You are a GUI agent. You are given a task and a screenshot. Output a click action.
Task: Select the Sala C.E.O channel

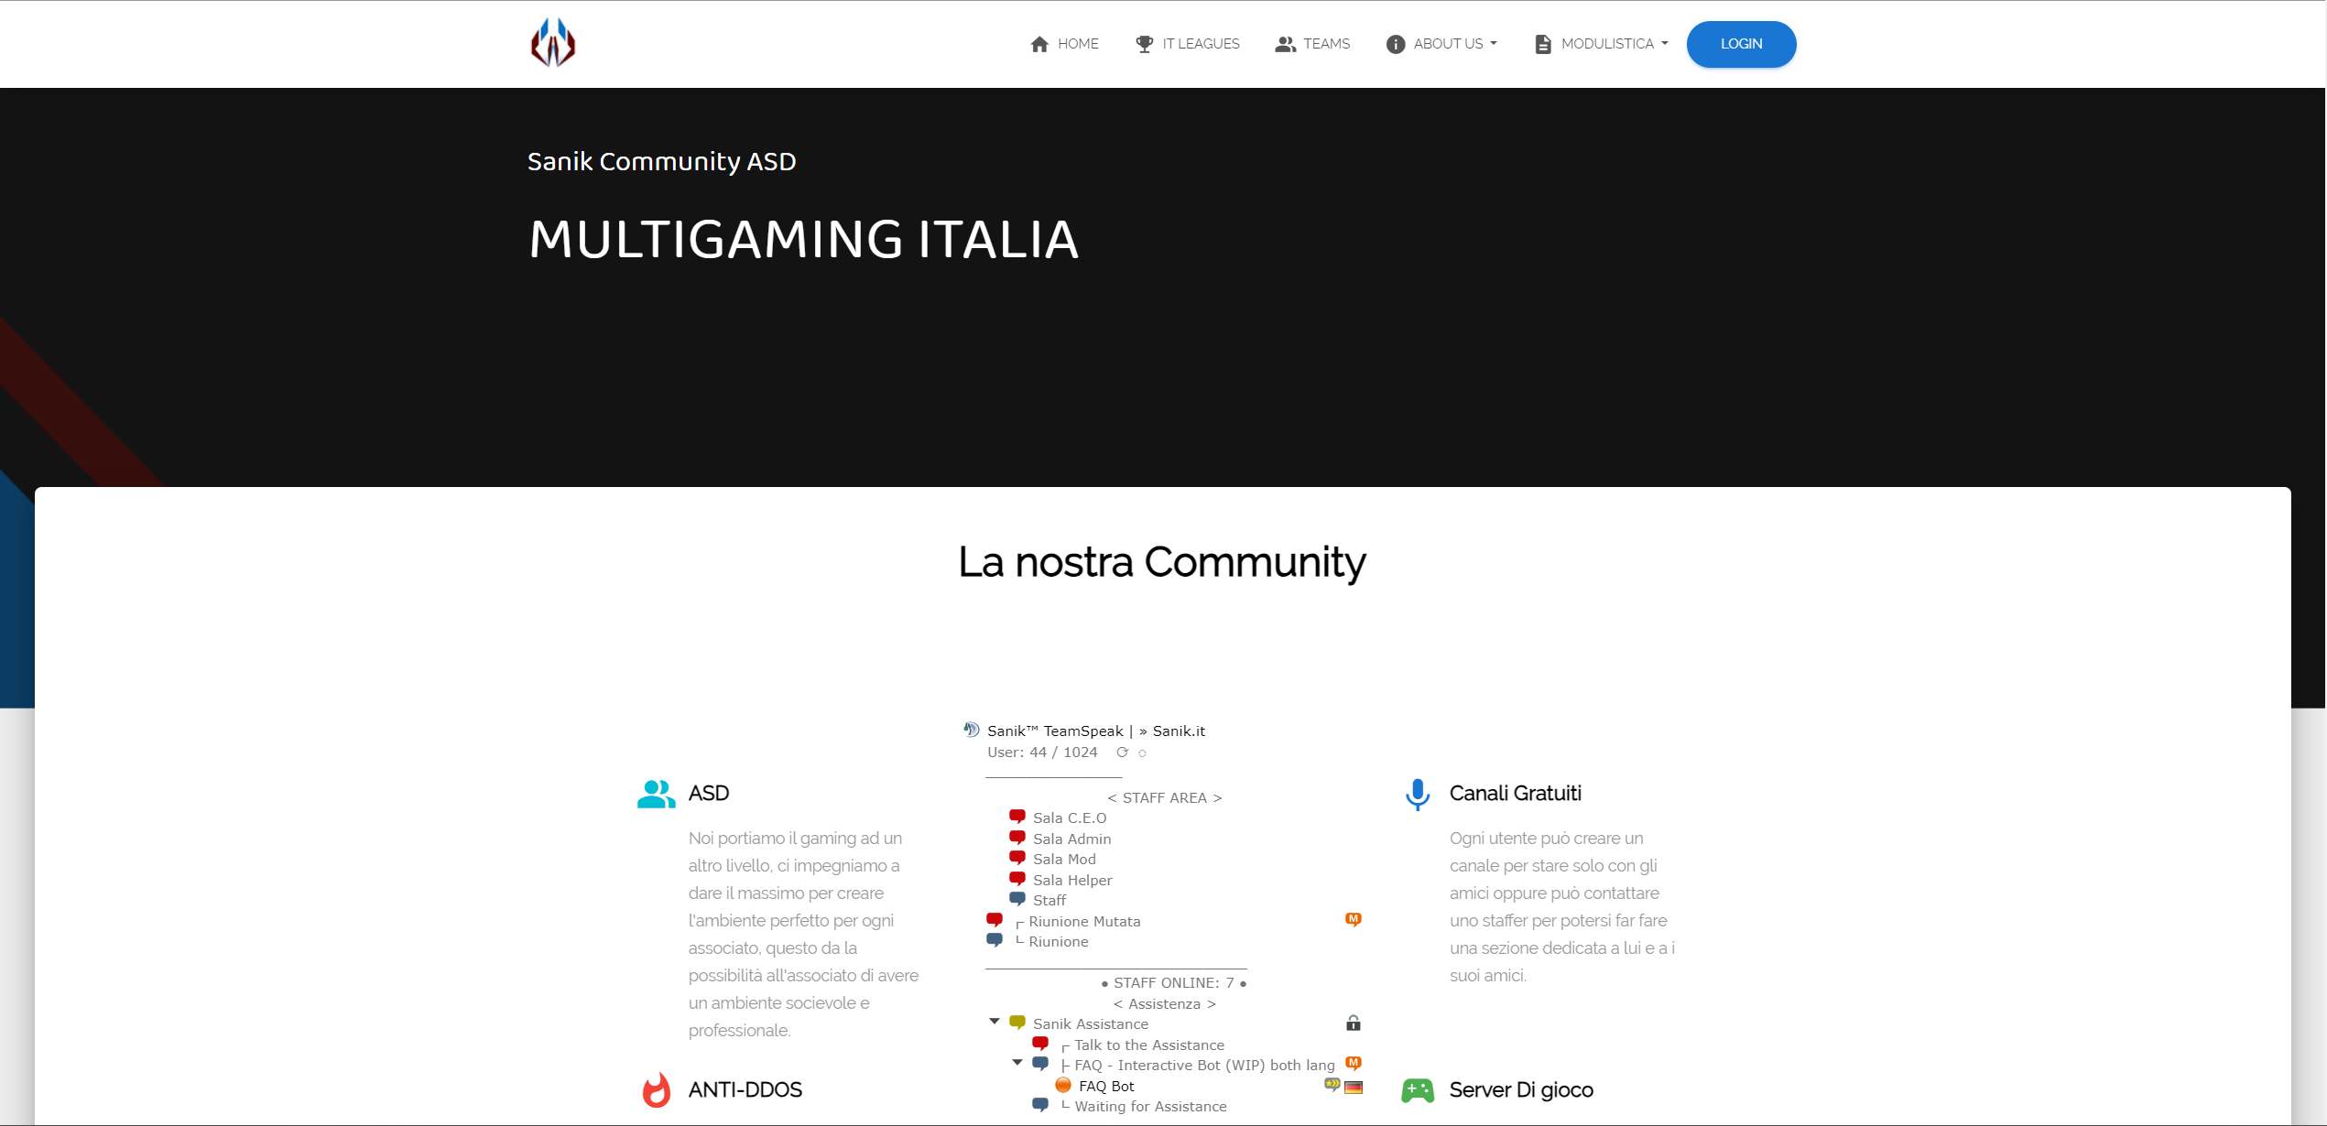pos(1069,818)
